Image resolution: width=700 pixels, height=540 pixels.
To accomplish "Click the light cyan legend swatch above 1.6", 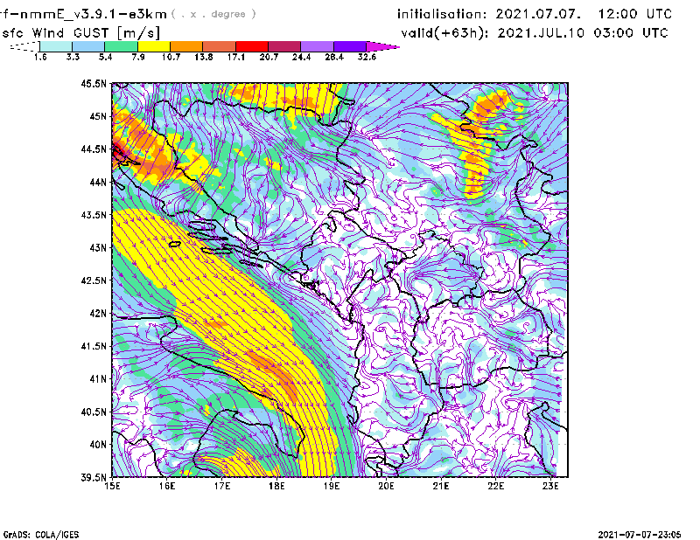I will point(56,46).
